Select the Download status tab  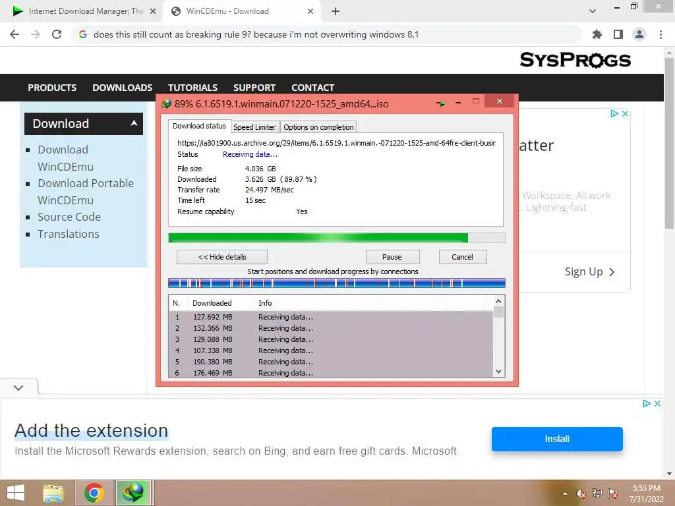click(x=199, y=126)
